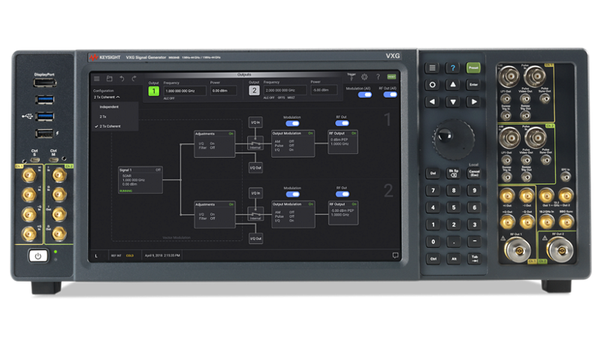Click the on-screen help question mark

[x=377, y=77]
